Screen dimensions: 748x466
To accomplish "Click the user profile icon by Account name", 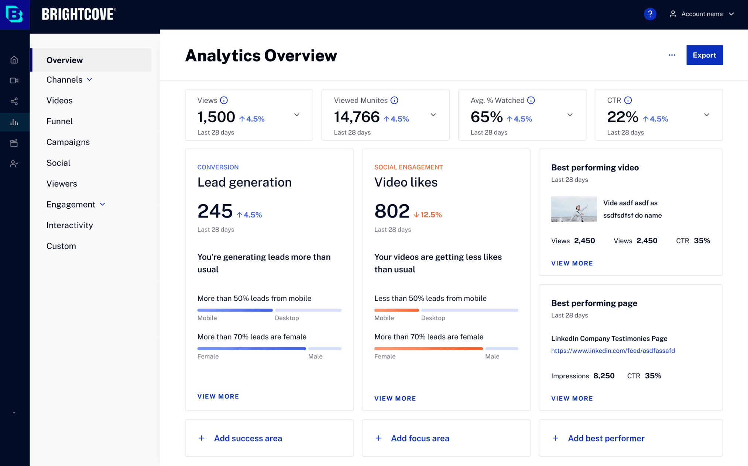I will point(673,14).
